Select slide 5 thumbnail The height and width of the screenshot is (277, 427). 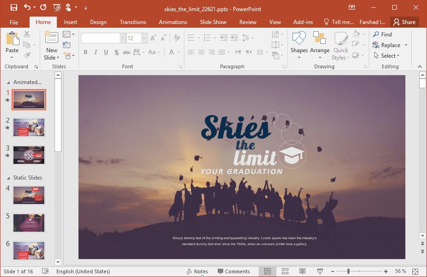(29, 223)
